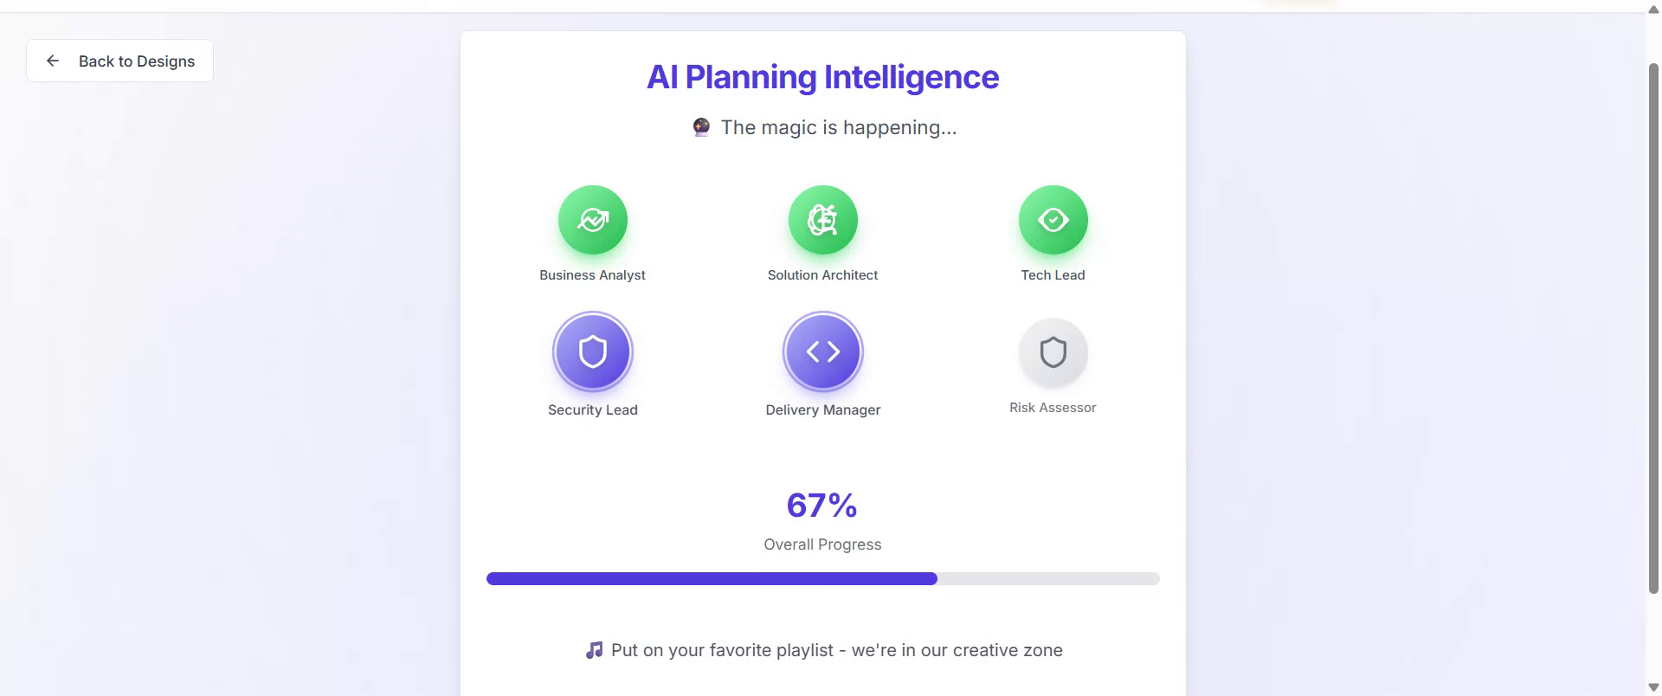Click the Overall Progress label
Viewport: 1662px width, 696px height.
822,545
